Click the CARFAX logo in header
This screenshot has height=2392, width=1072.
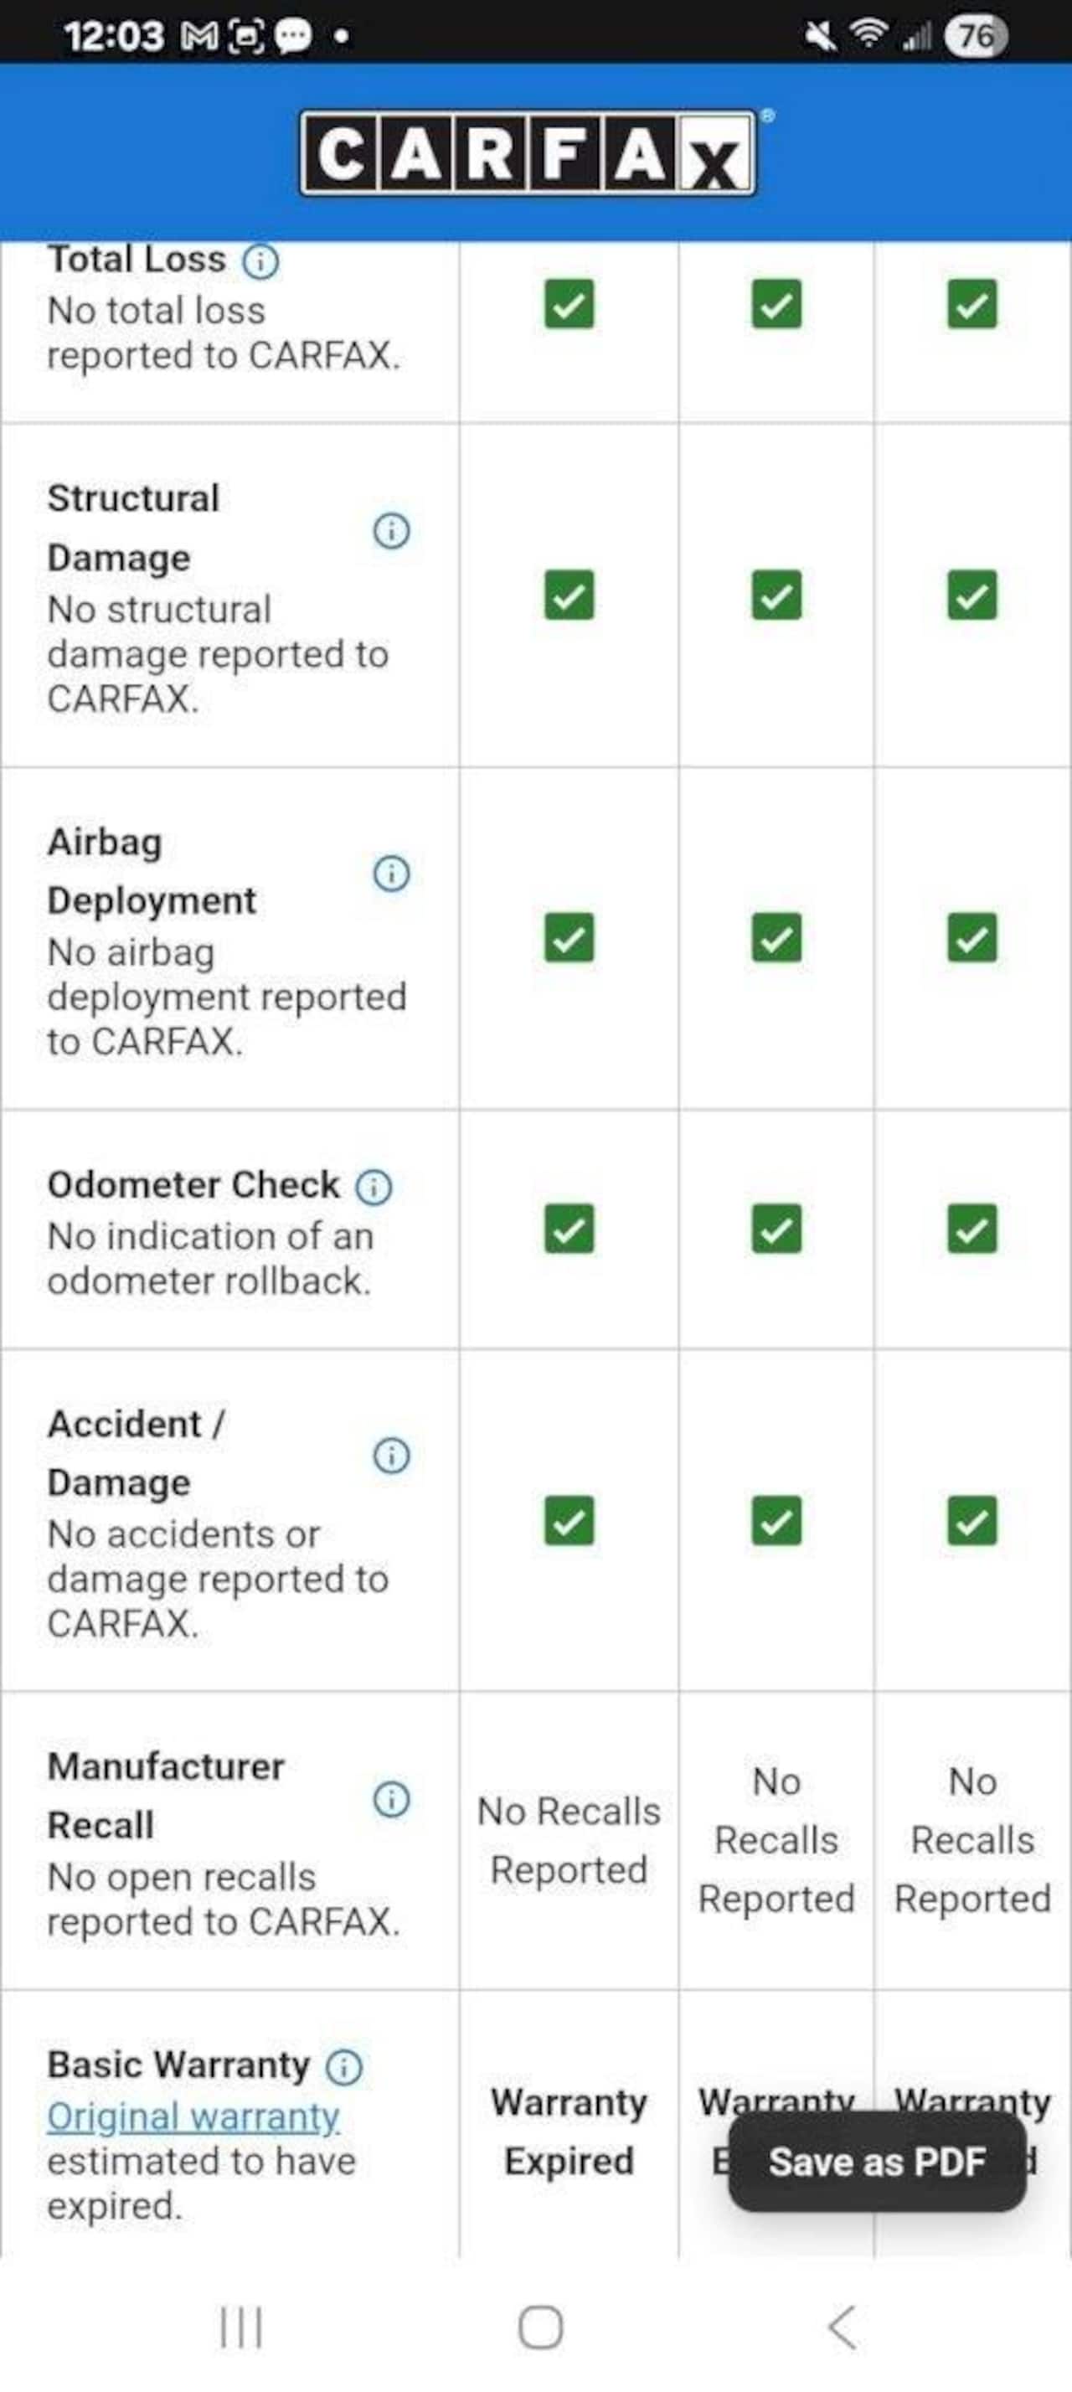[528, 154]
